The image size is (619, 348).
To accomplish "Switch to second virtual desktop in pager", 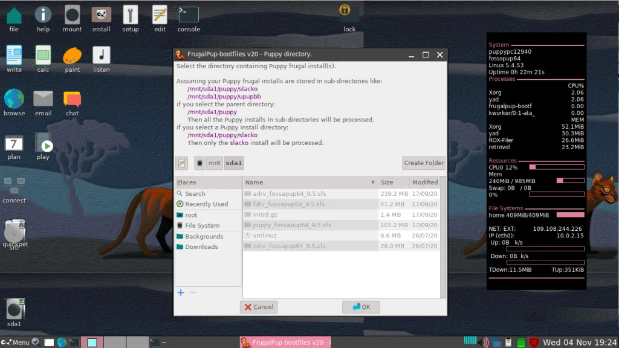I will (115, 342).
